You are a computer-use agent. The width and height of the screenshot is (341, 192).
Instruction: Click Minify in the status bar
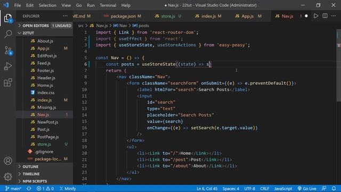coord(68,188)
